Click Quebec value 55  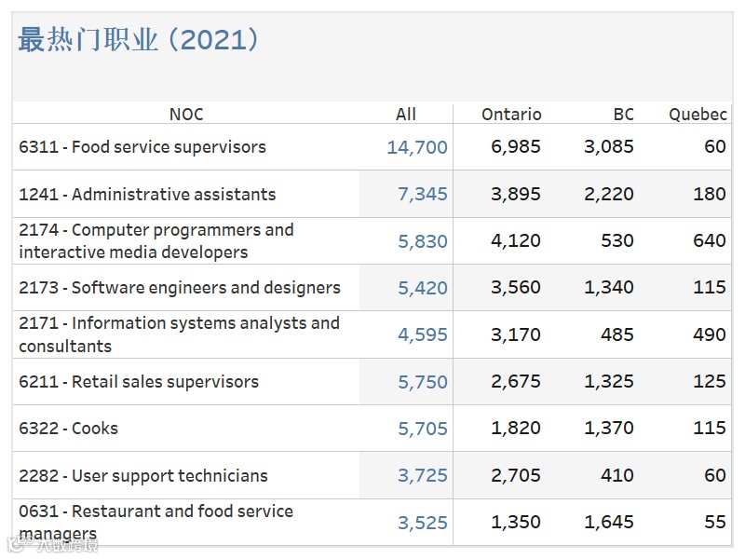pyautogui.click(x=715, y=522)
